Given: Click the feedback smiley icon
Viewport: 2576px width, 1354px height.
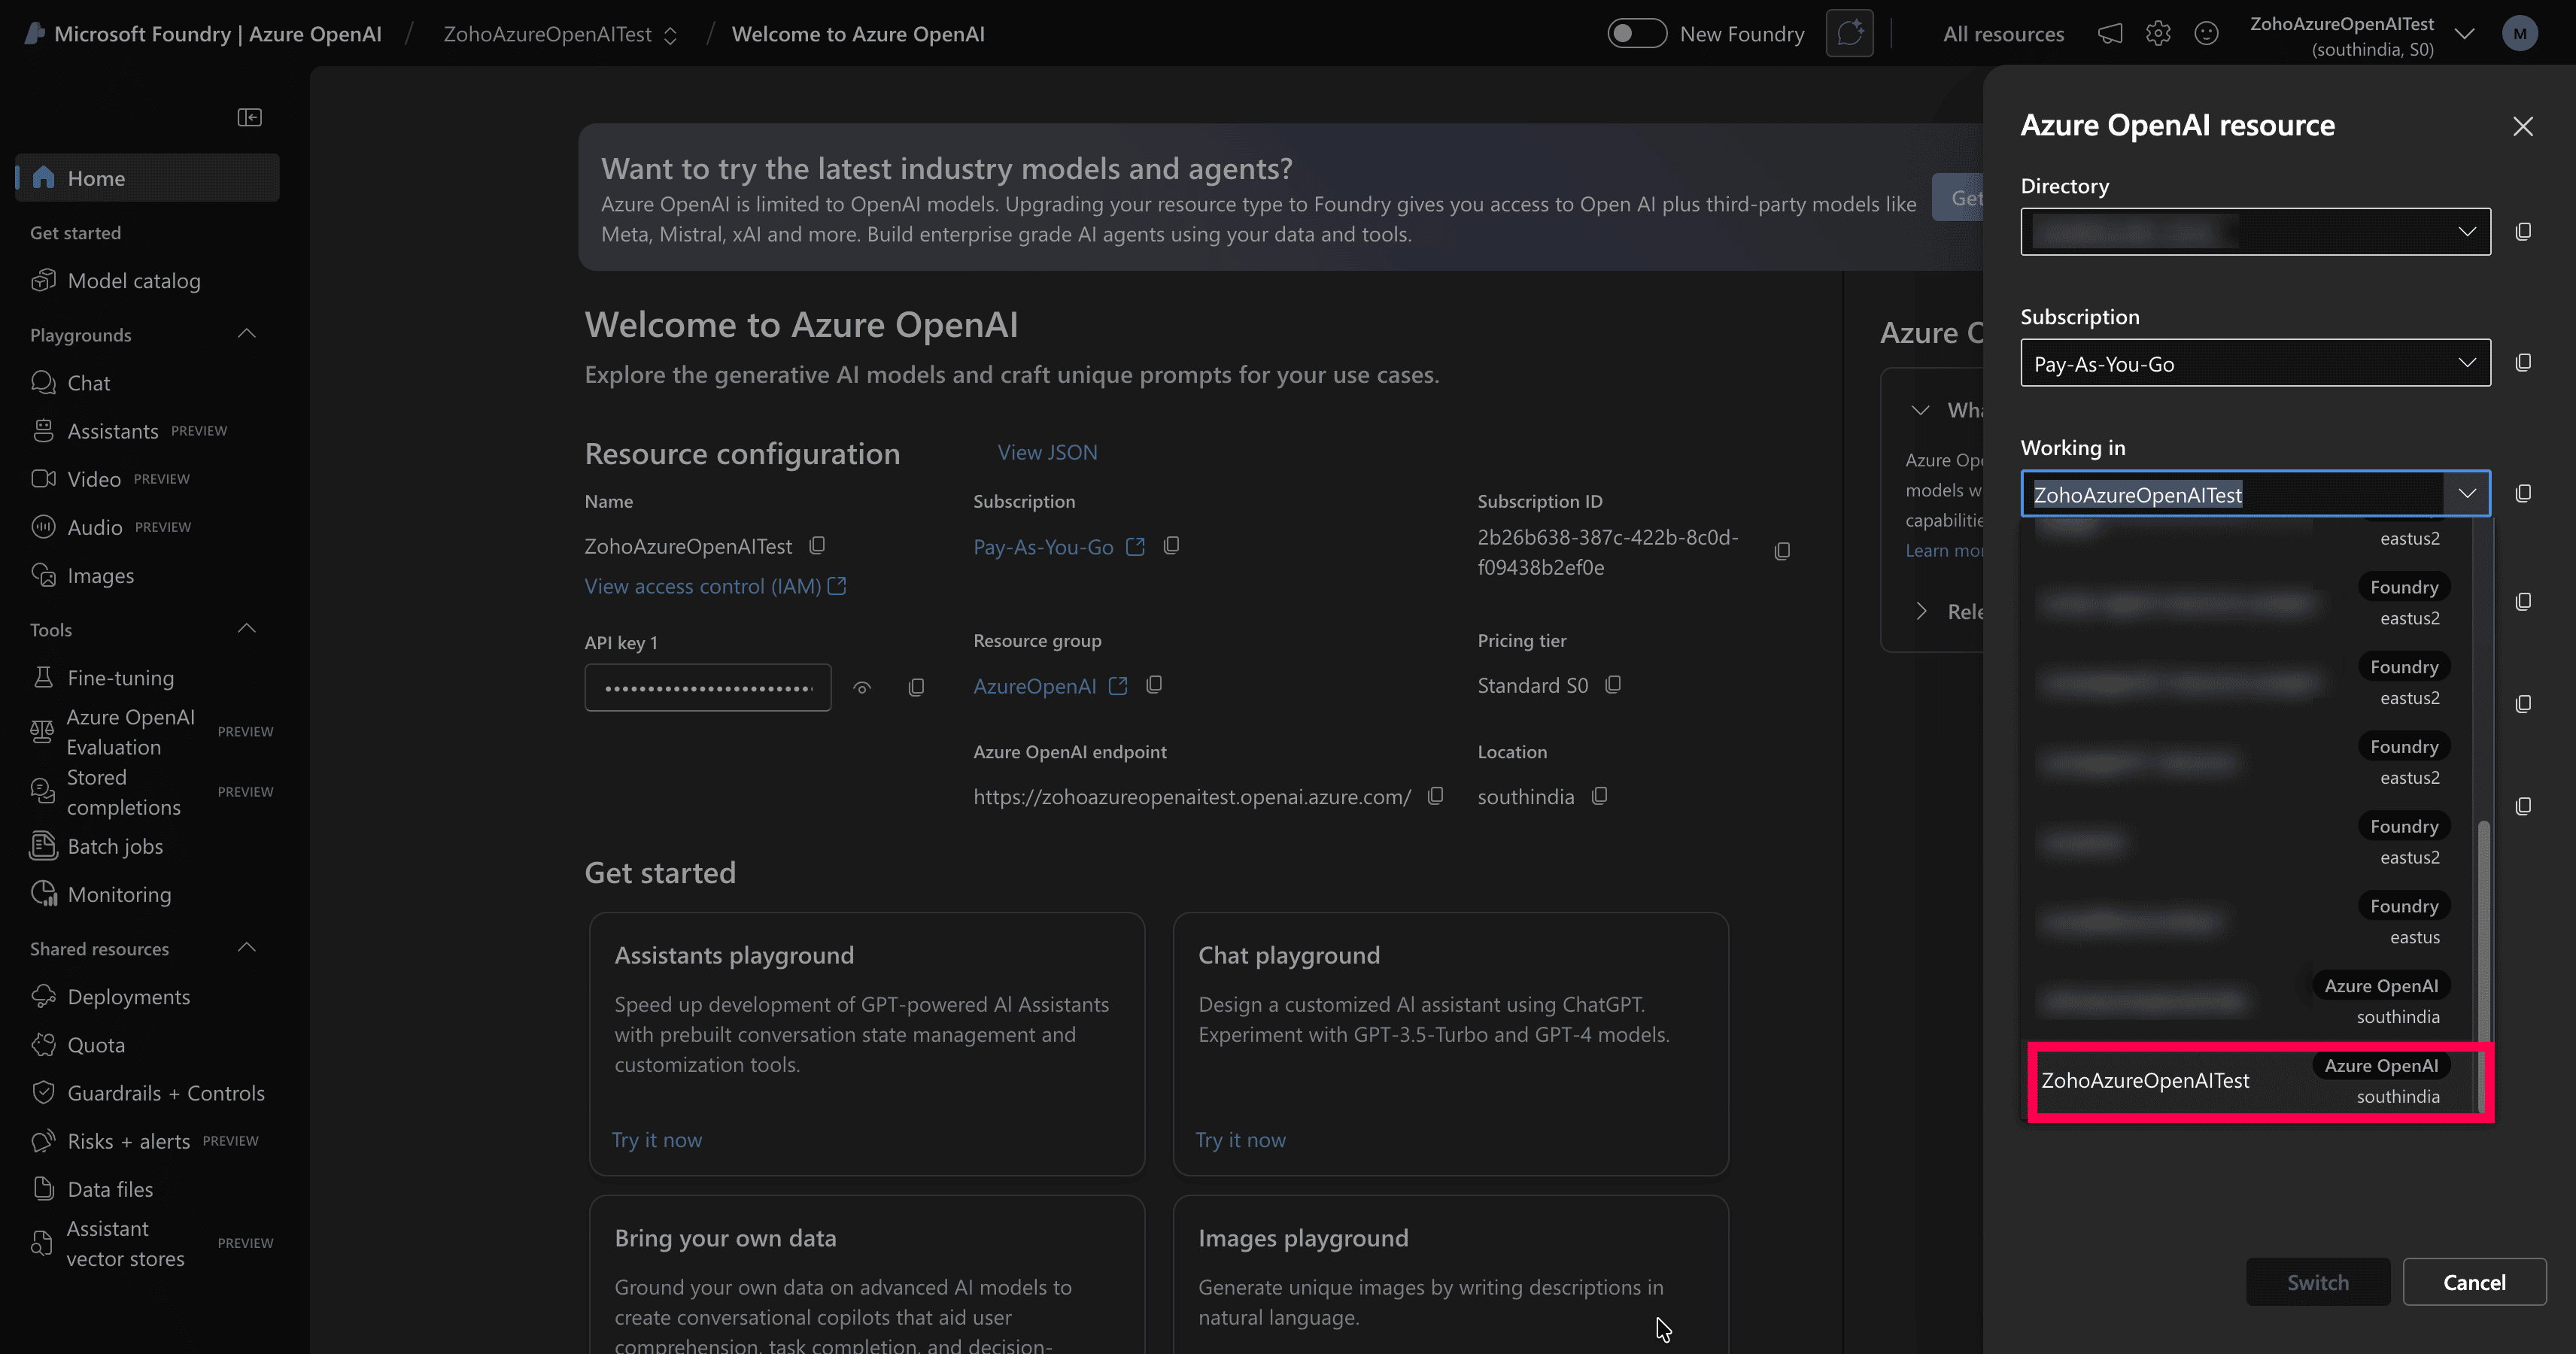Looking at the screenshot, I should pyautogui.click(x=2206, y=34).
